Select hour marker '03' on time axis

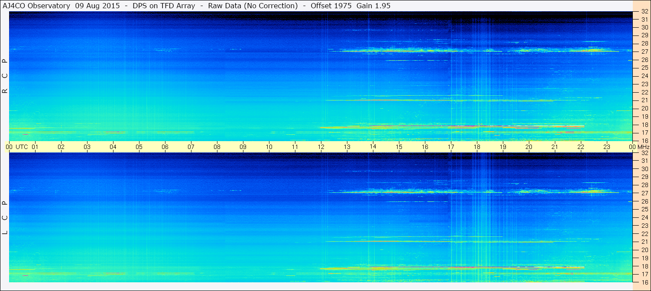tap(87, 147)
